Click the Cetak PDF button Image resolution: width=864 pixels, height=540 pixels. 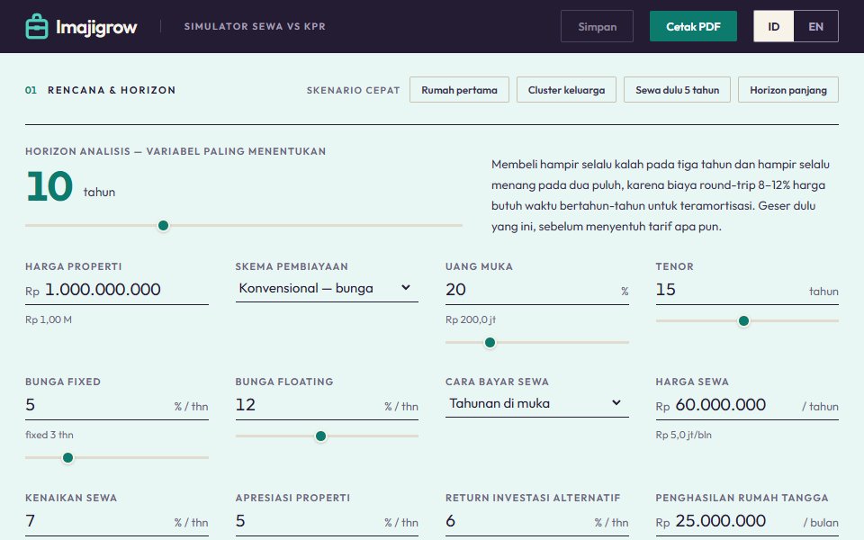[693, 26]
